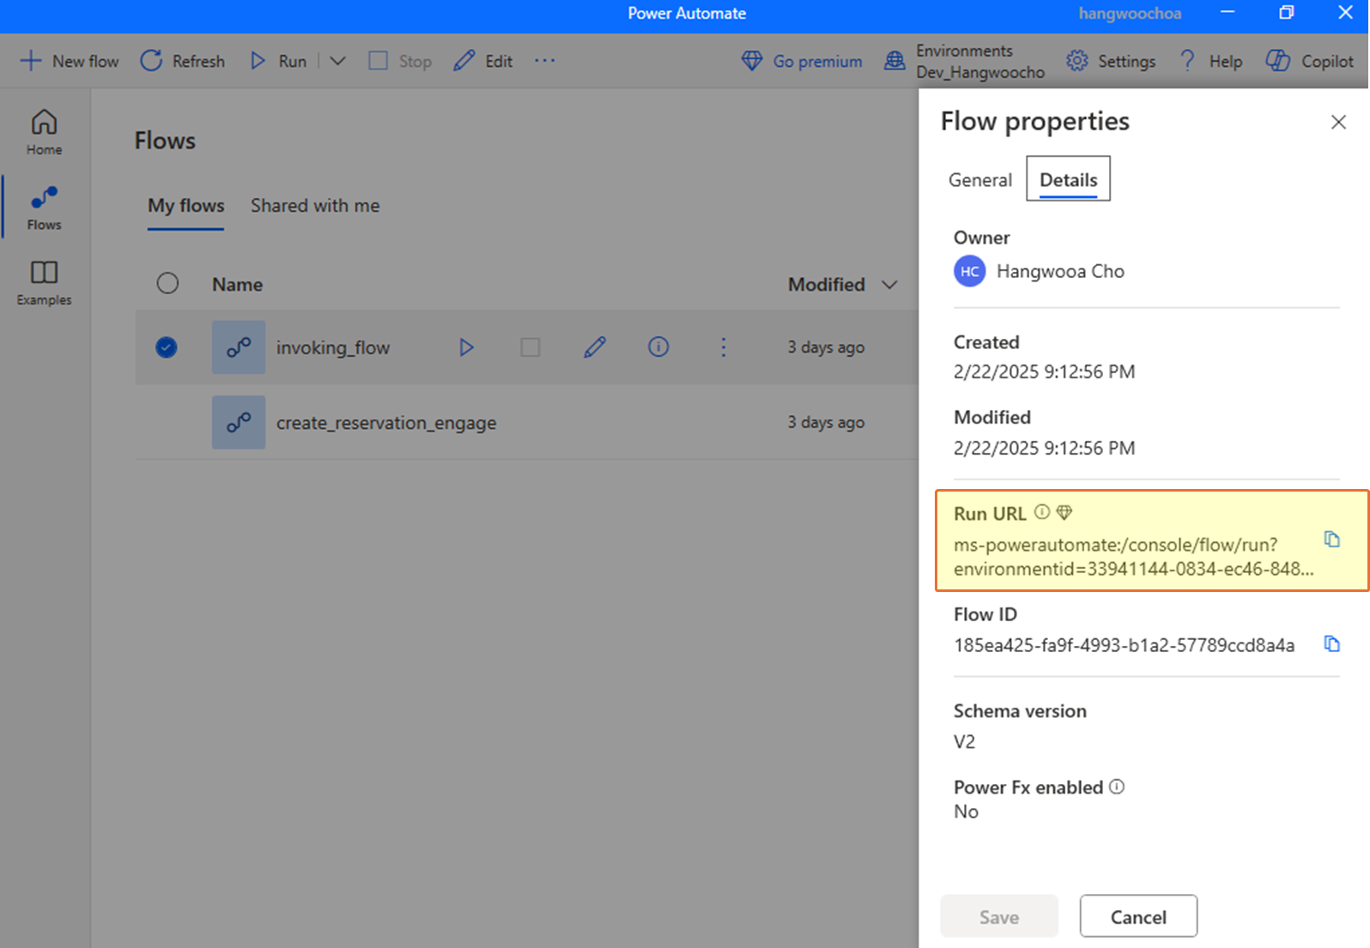
Task: Uncheck the invoking_flow row checkbox
Action: [x=167, y=347]
